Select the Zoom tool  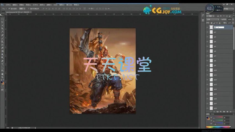[x=2, y=77]
